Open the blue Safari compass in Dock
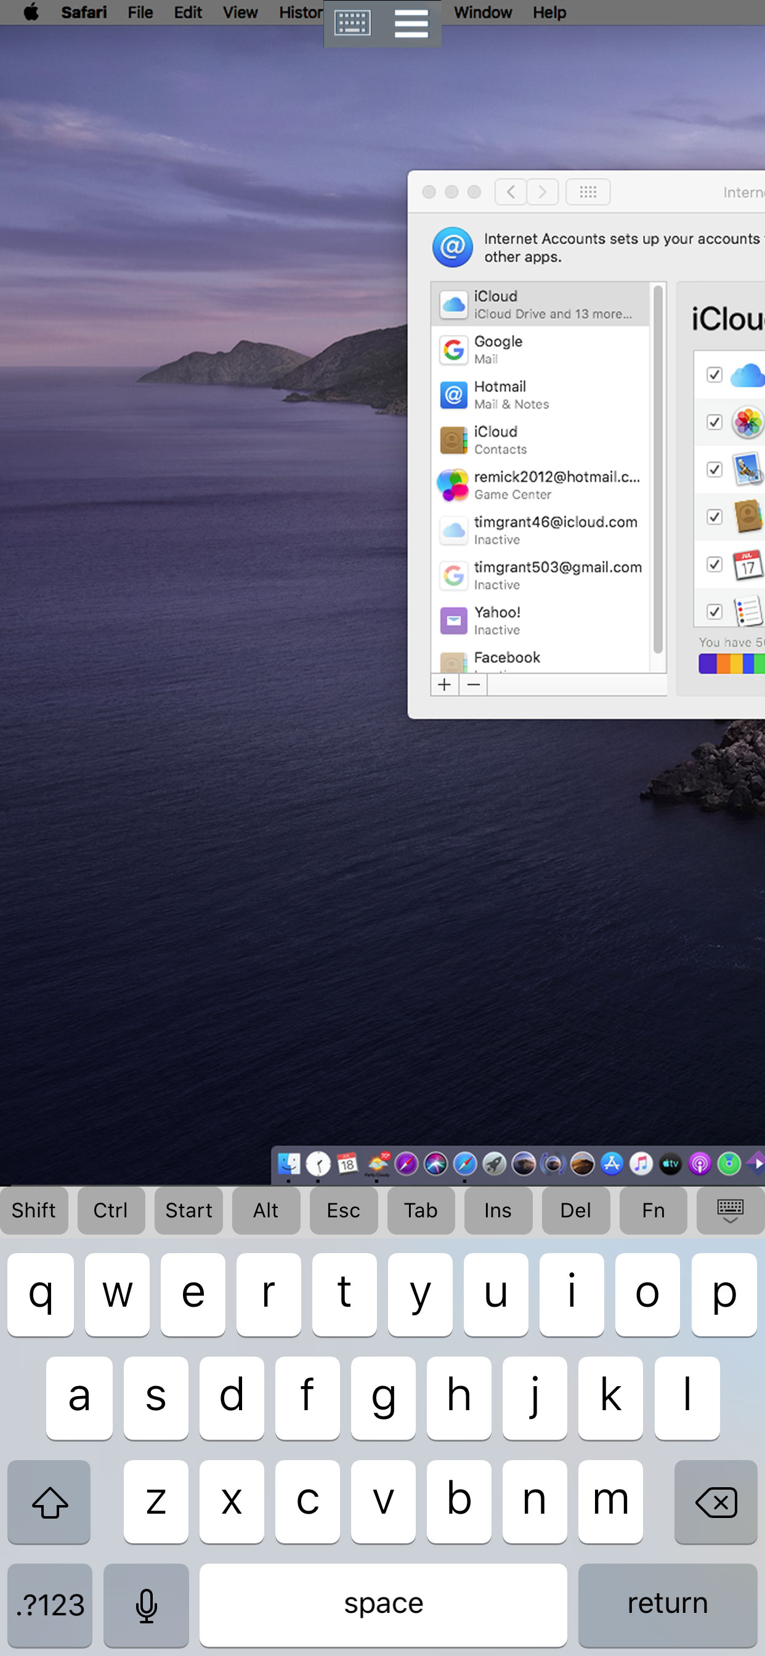The height and width of the screenshot is (1656, 765). click(465, 1164)
